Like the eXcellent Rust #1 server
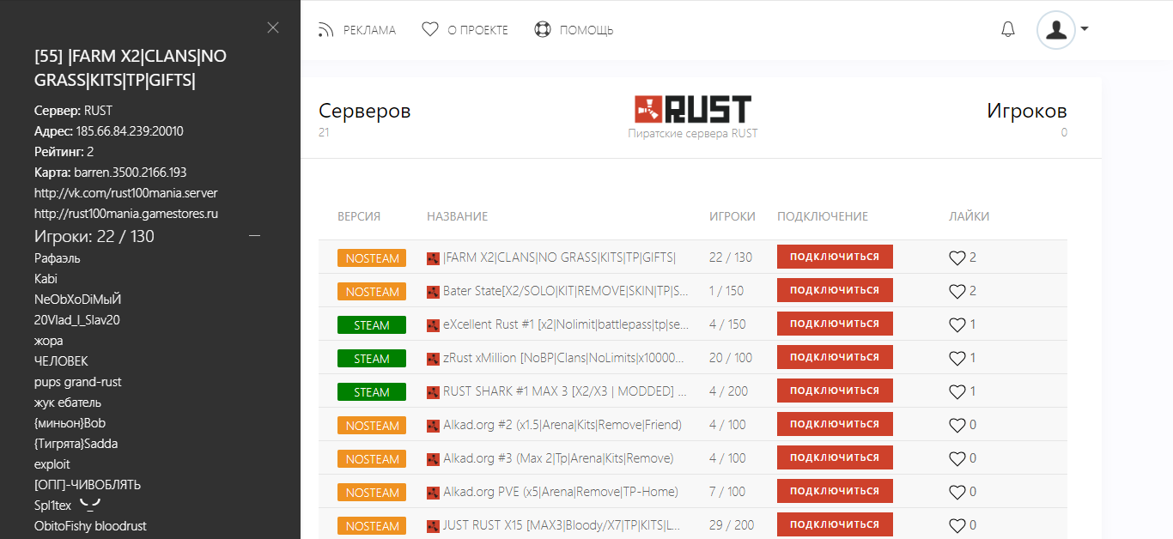Screen dimensions: 1173x539 [957, 324]
